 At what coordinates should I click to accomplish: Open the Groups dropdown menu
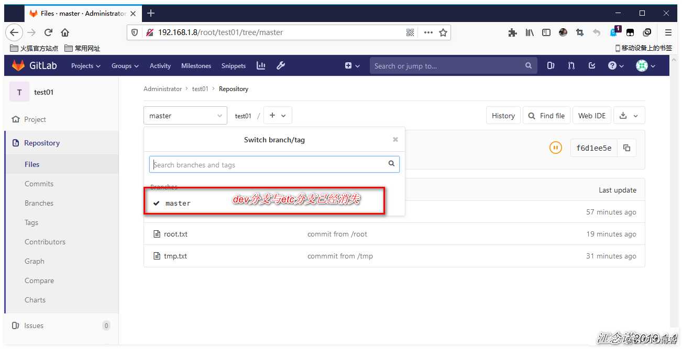click(x=125, y=66)
